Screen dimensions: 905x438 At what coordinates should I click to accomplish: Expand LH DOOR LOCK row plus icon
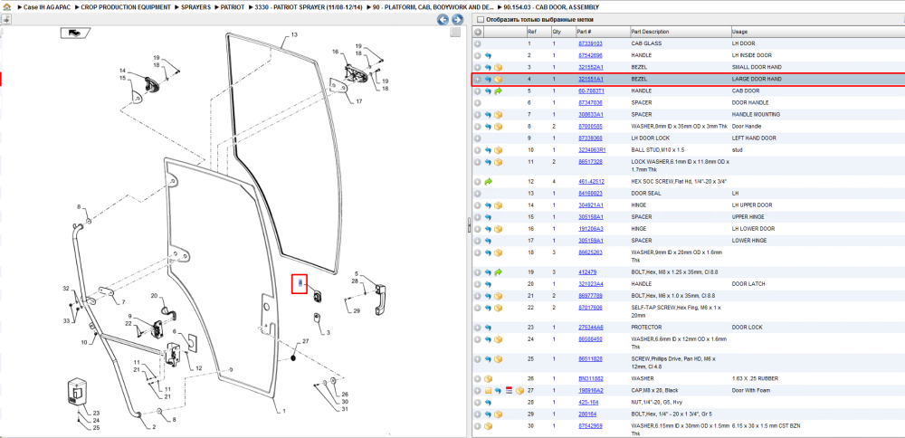pos(477,138)
